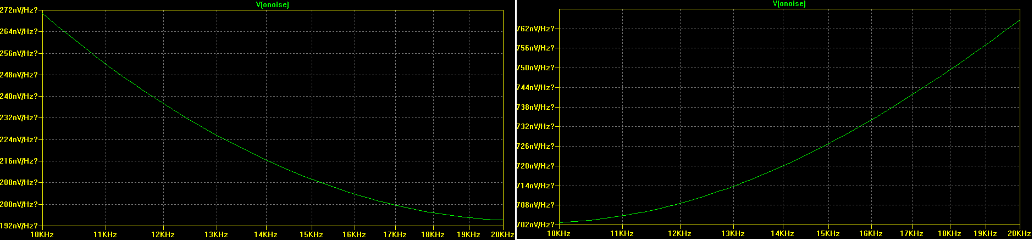Select the 216nV/Hz? axis label
Screen dimensions: 1034x241
(19, 161)
